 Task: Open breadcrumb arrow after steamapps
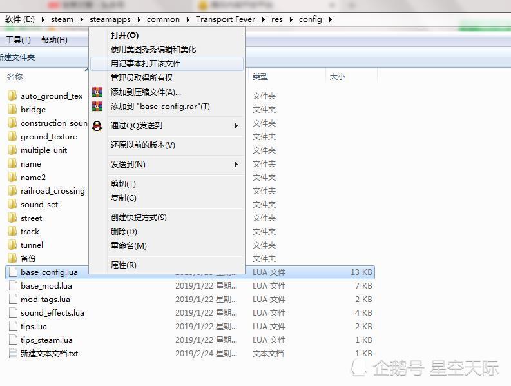click(139, 19)
